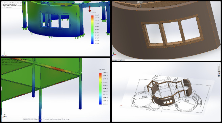
Task: Click the XYZ triad in the brown wall render
Action: [x=114, y=54]
